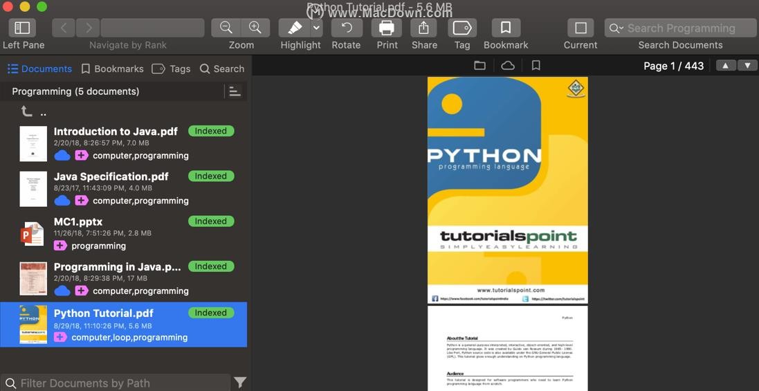The height and width of the screenshot is (391, 759).
Task: Open the Highlight options dropdown arrow
Action: click(x=316, y=28)
